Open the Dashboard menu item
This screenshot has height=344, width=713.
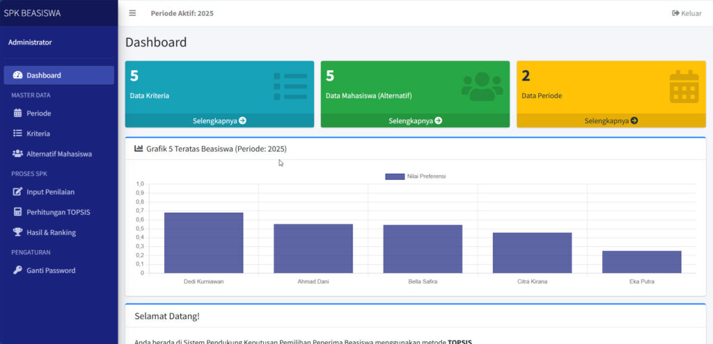tap(58, 75)
